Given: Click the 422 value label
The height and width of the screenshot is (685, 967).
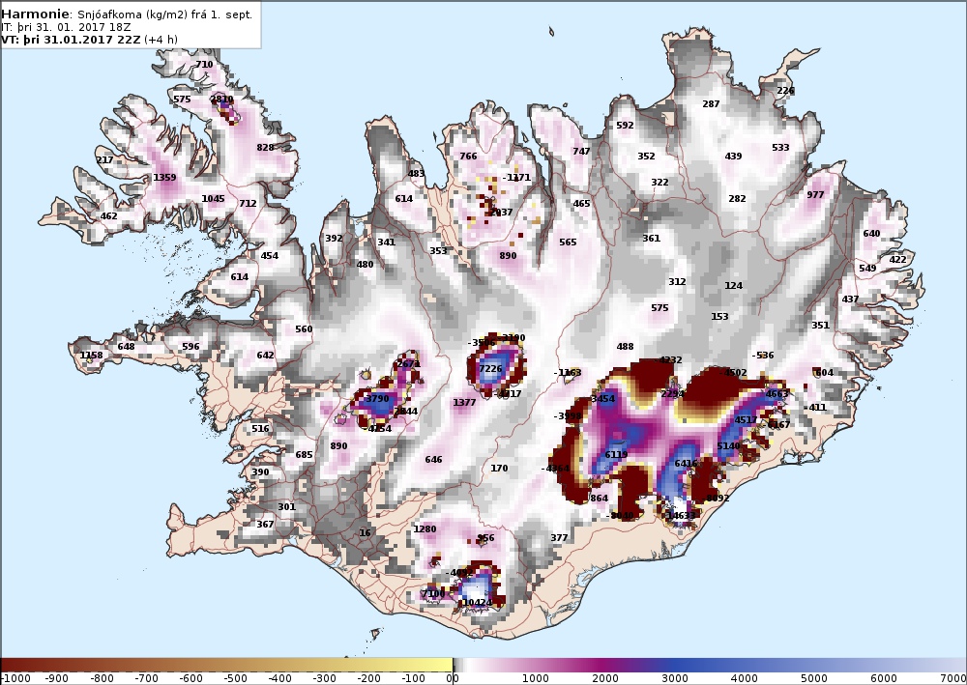Looking at the screenshot, I should coord(898,259).
